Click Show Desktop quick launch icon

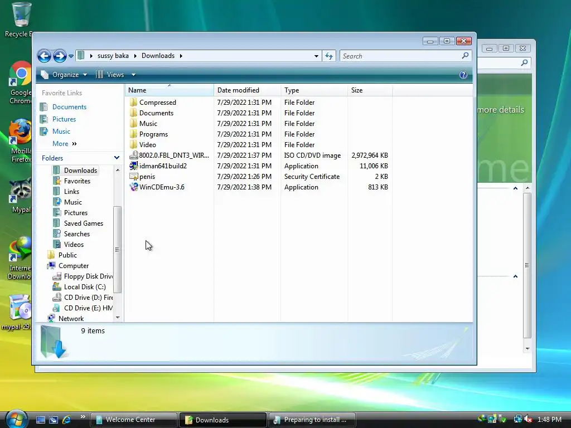[40, 420]
